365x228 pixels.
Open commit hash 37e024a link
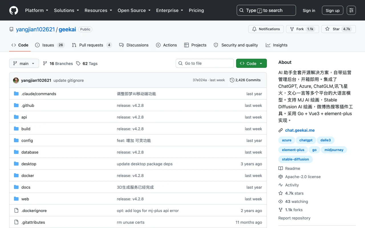tap(200, 80)
